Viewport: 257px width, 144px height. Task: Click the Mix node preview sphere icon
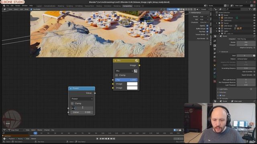click(x=137, y=60)
